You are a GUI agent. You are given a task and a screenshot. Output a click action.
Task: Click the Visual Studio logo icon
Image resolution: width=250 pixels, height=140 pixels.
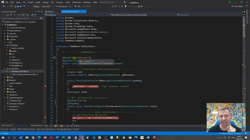(2, 2)
